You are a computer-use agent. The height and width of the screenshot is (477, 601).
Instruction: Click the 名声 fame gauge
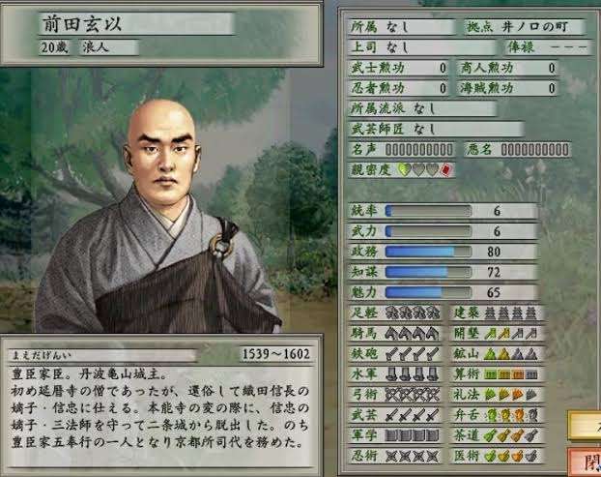point(419,150)
